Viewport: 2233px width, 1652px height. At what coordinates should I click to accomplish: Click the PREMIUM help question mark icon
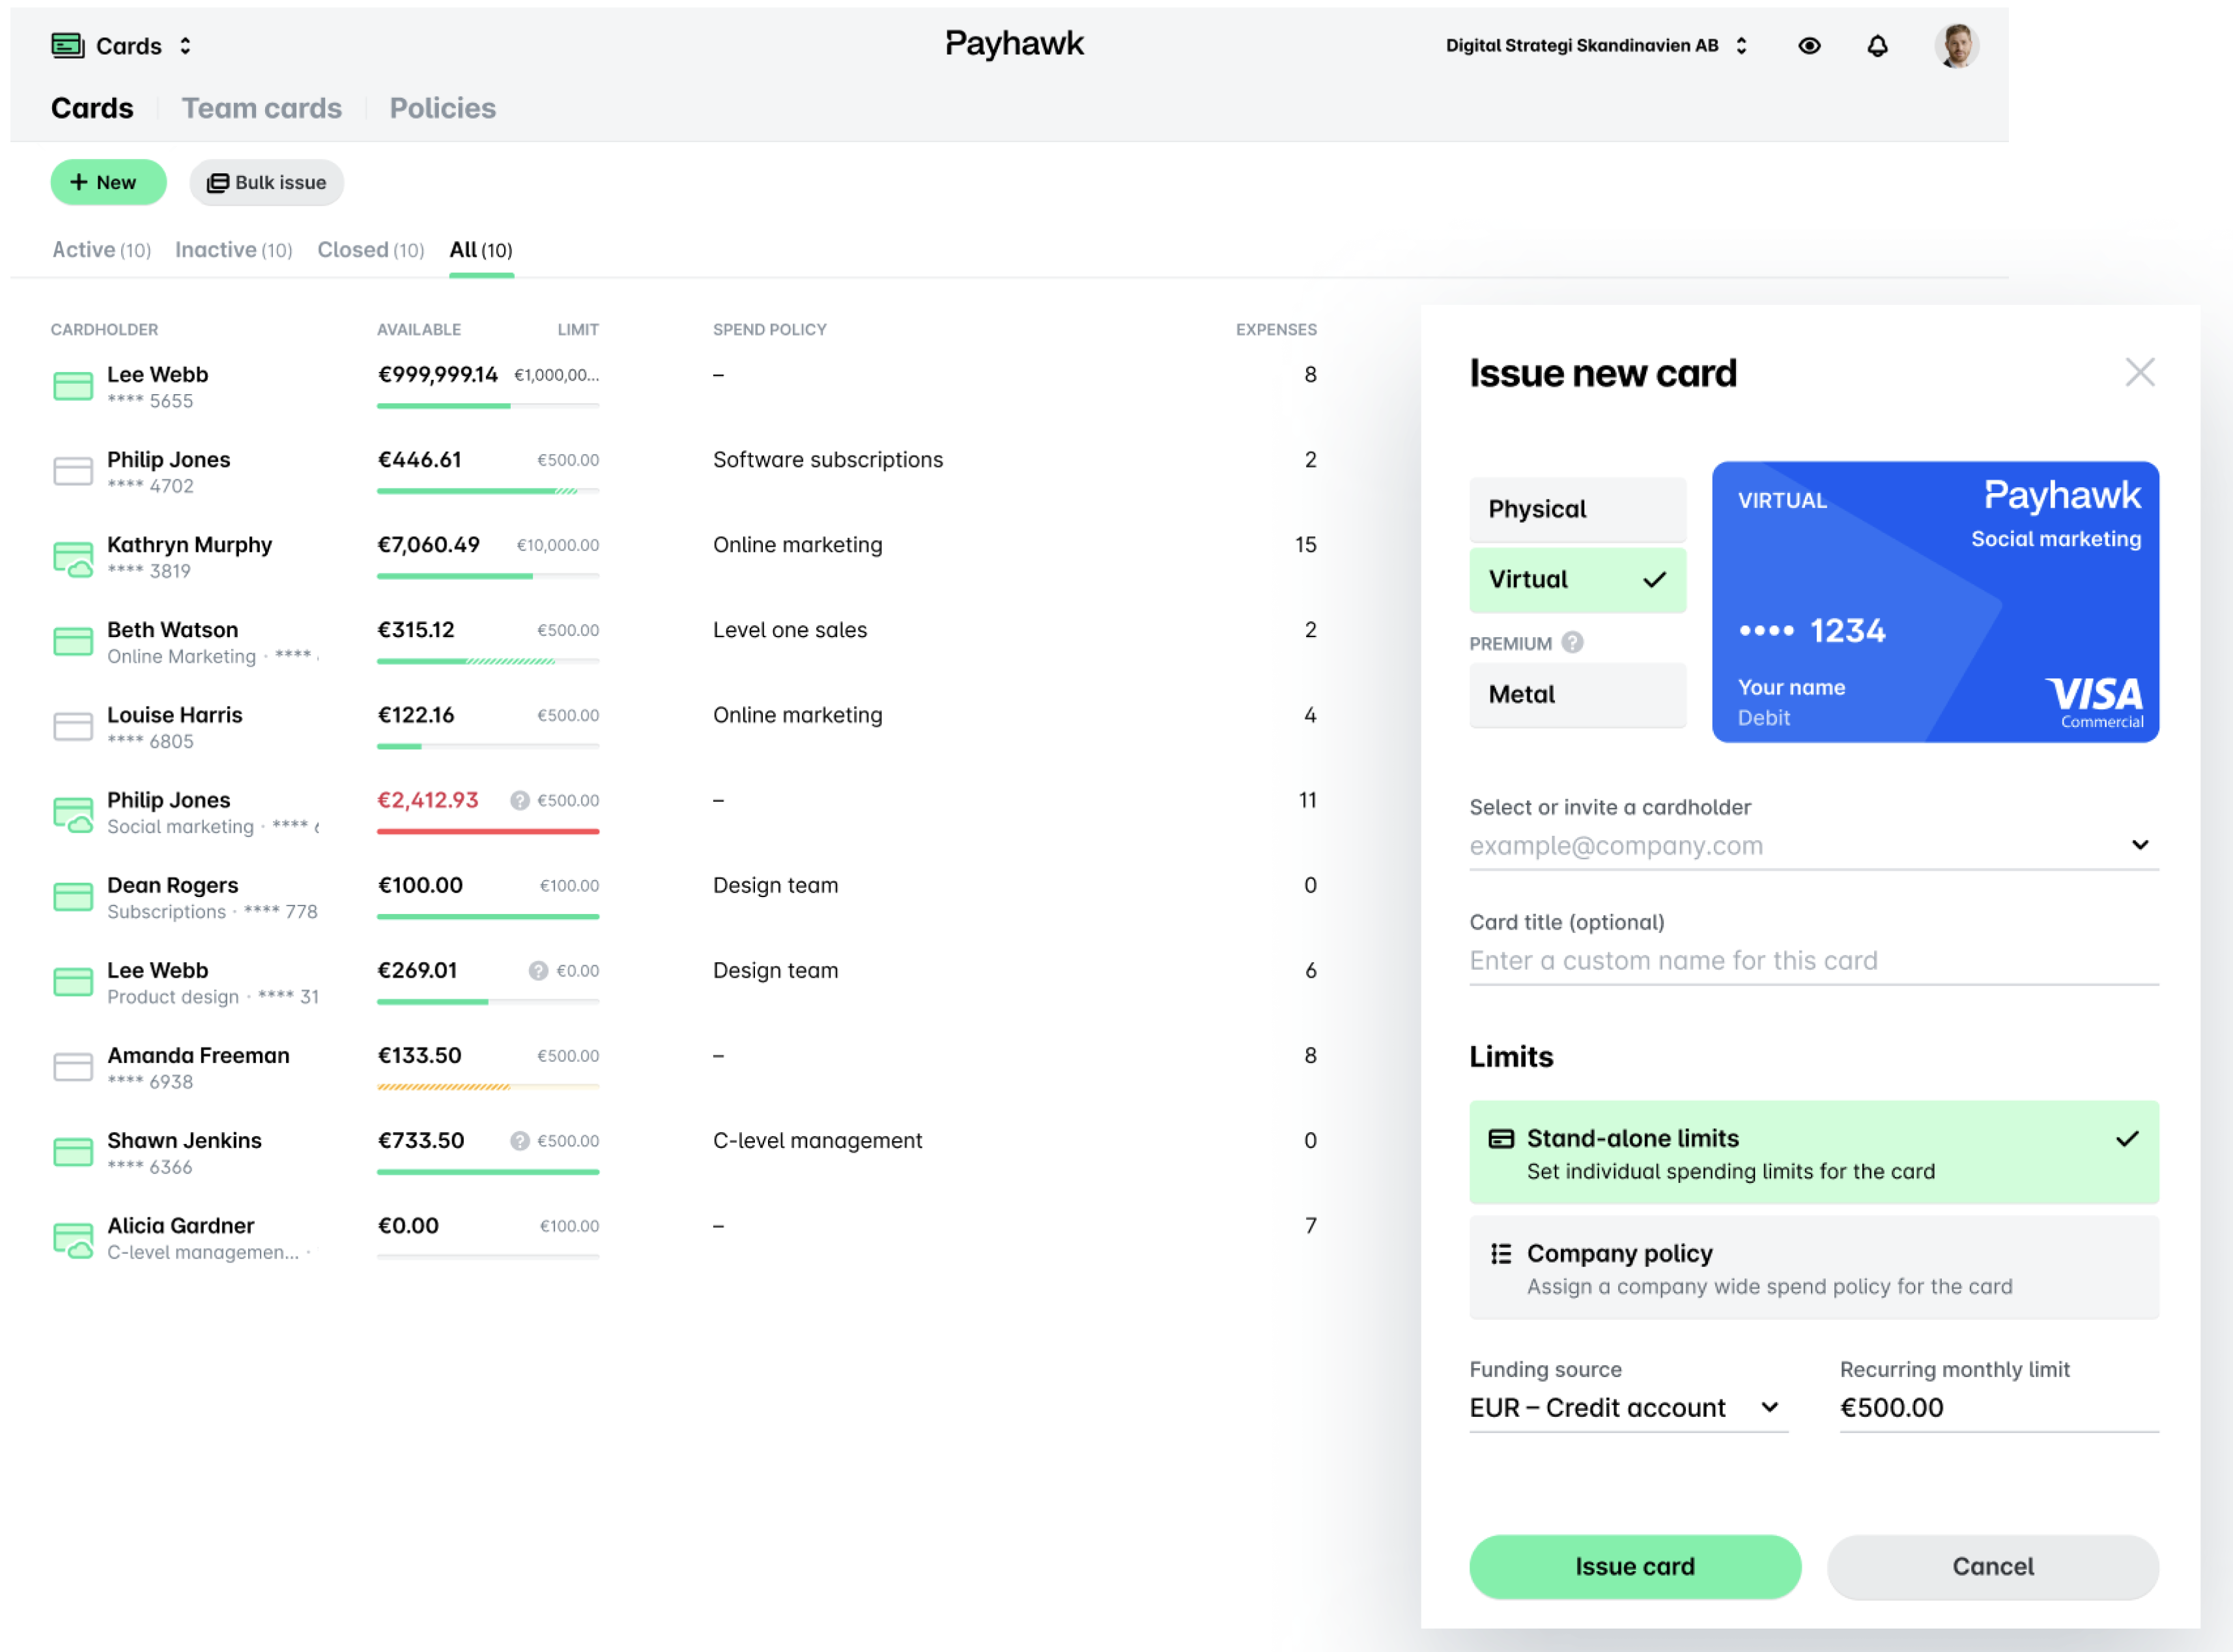point(1572,642)
